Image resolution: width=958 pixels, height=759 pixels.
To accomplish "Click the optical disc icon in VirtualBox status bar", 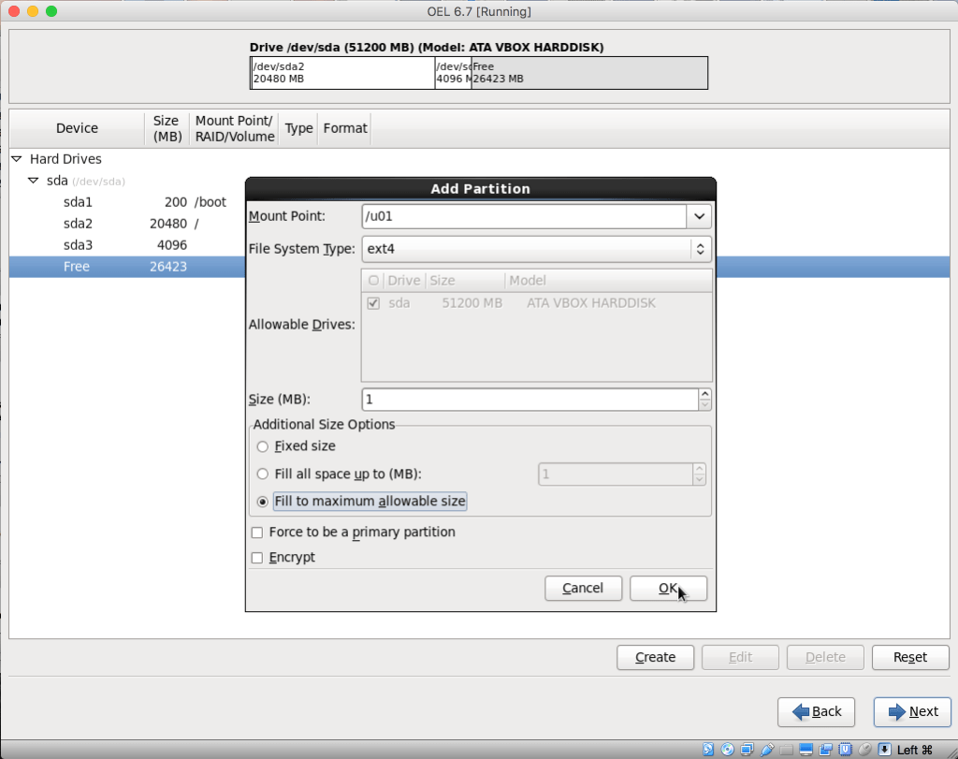I will (x=728, y=750).
